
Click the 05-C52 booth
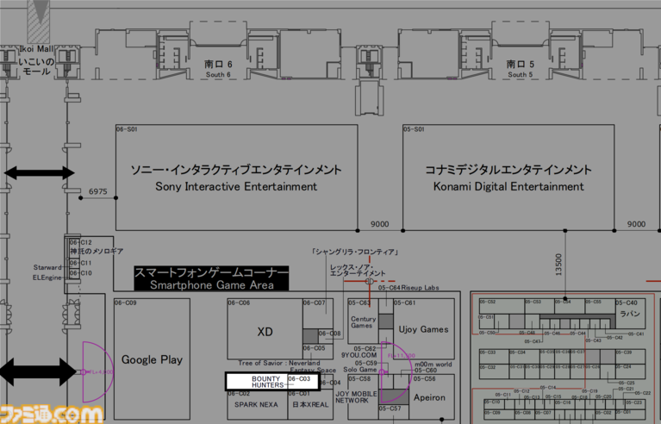coord(502,306)
